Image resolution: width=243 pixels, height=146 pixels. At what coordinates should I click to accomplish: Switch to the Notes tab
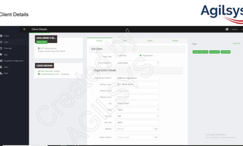(150, 41)
